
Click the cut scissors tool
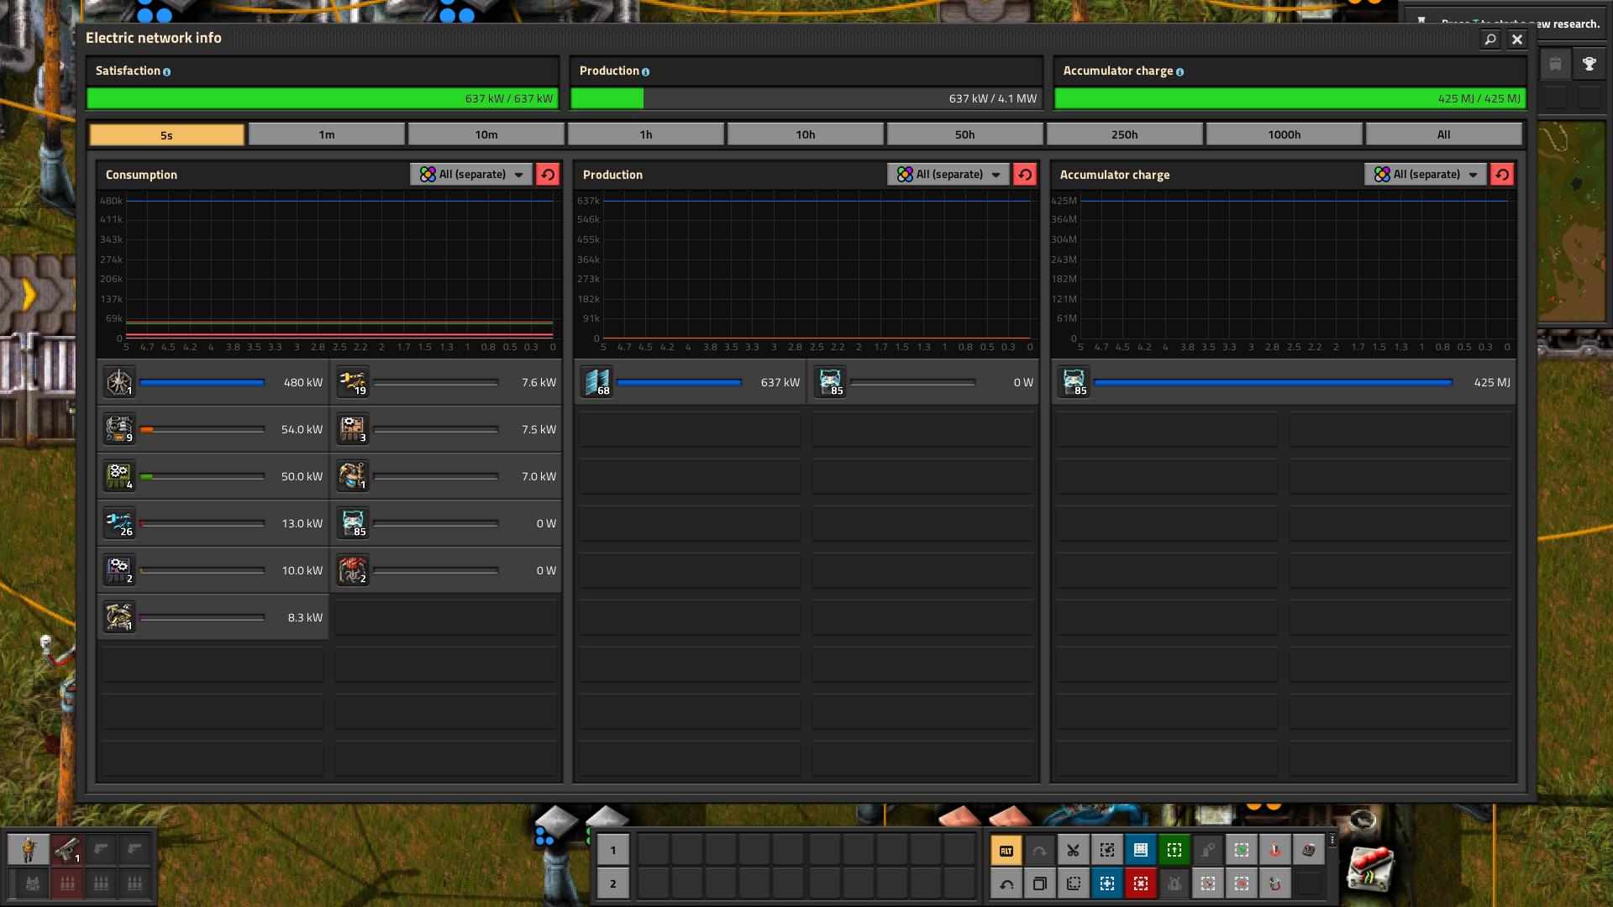pos(1073,850)
